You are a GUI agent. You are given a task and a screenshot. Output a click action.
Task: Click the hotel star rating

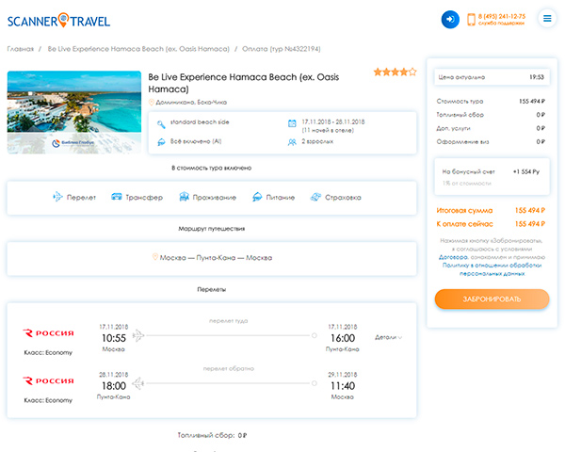(x=395, y=72)
